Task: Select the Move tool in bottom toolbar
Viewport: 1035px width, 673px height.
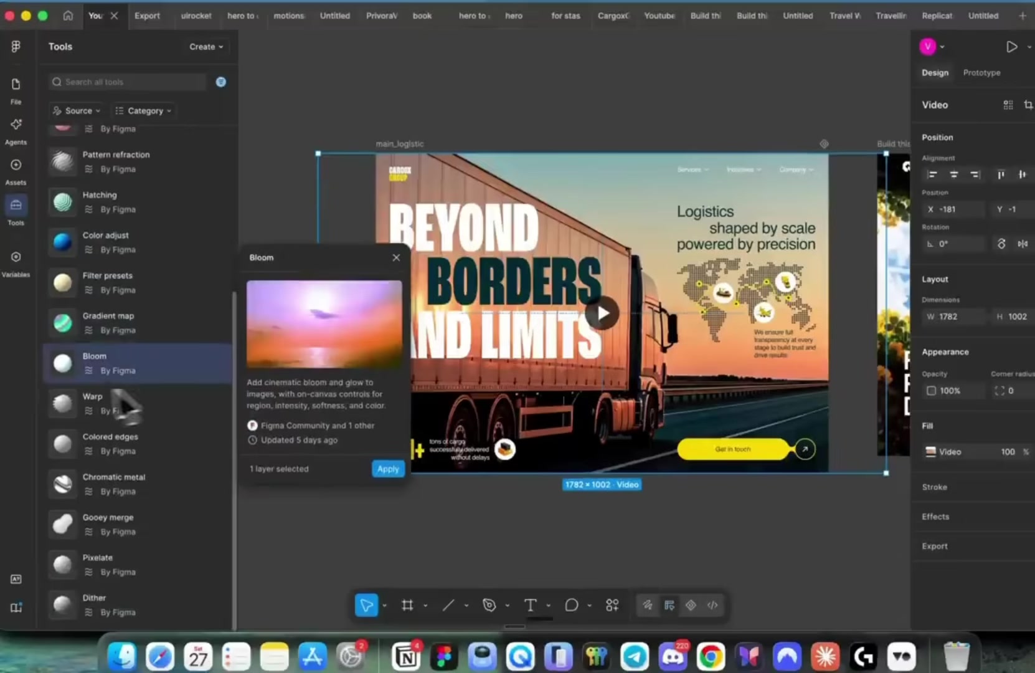Action: (x=366, y=605)
